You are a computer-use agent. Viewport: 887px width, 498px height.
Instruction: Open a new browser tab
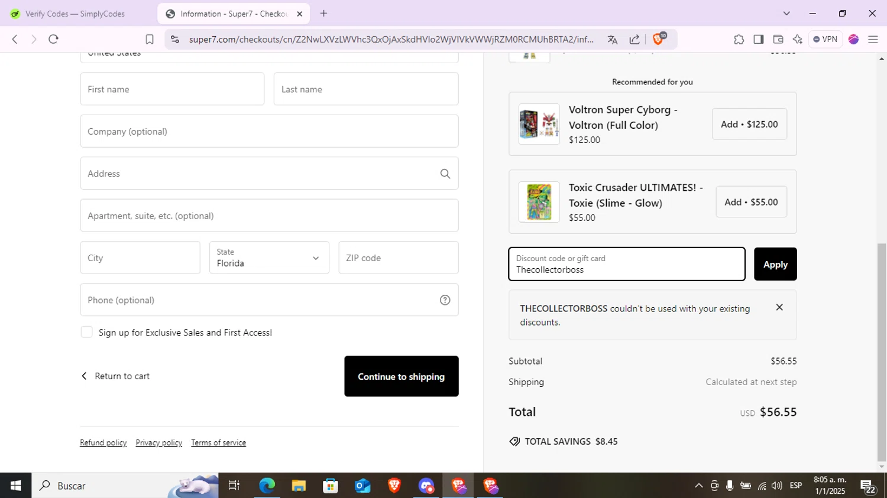click(323, 14)
